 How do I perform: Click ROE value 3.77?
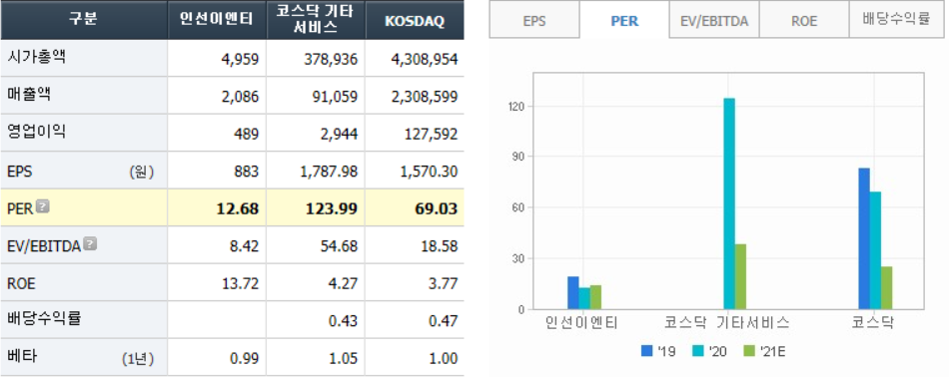[443, 284]
